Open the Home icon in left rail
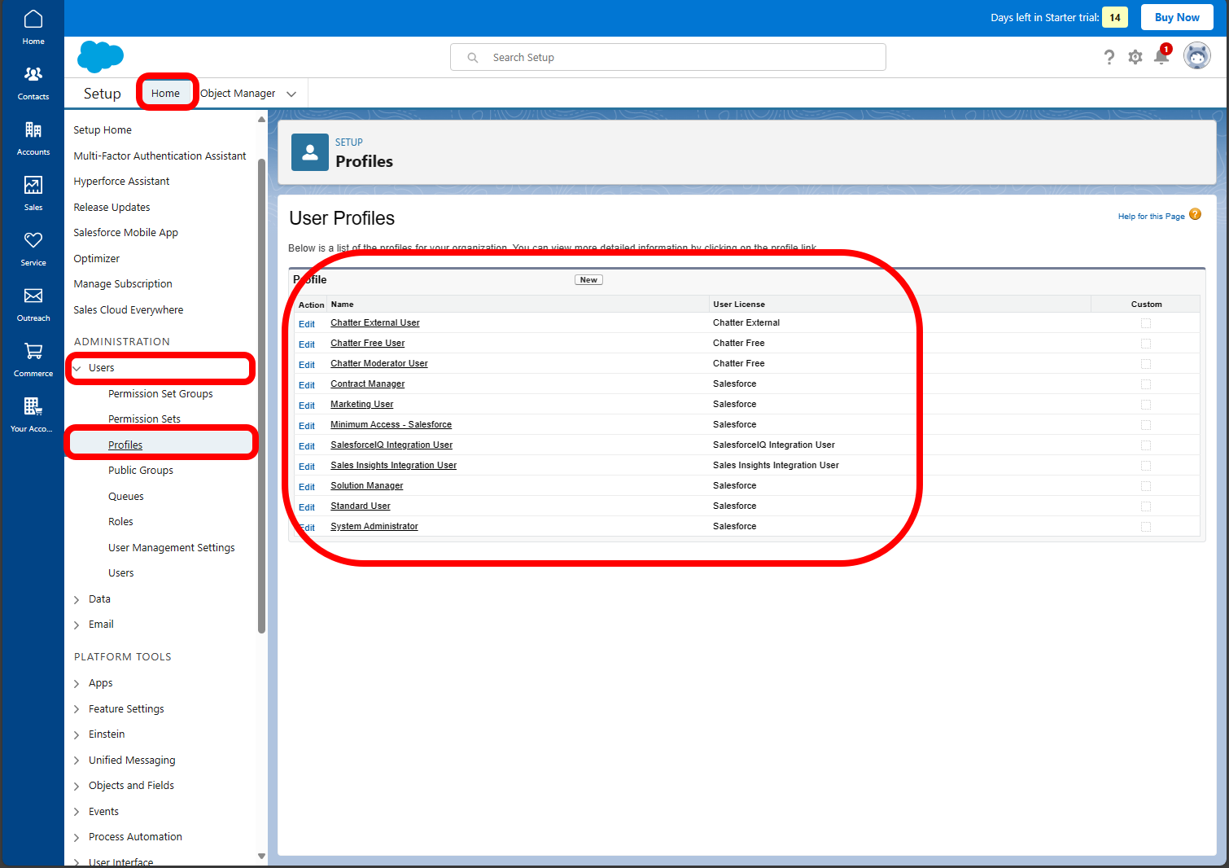The height and width of the screenshot is (868, 1229). tap(33, 27)
